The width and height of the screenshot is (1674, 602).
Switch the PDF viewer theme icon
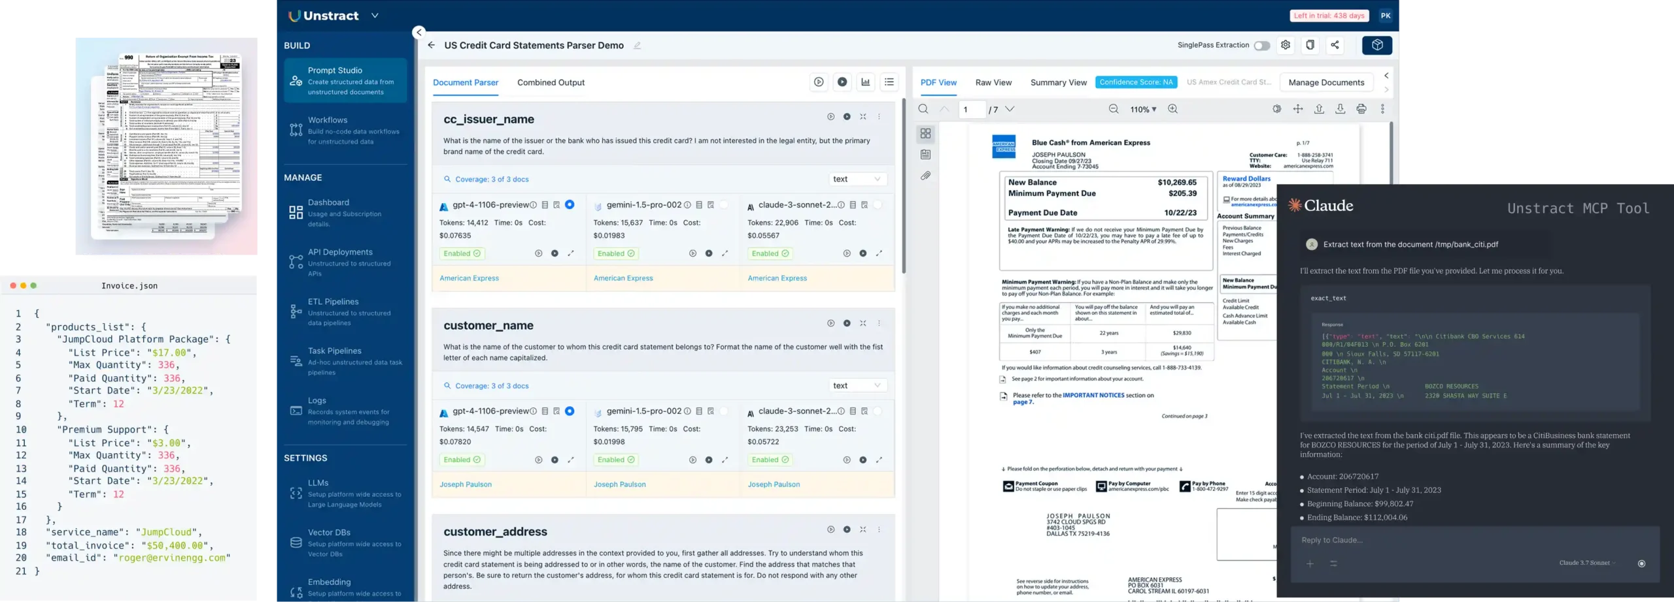click(1277, 109)
